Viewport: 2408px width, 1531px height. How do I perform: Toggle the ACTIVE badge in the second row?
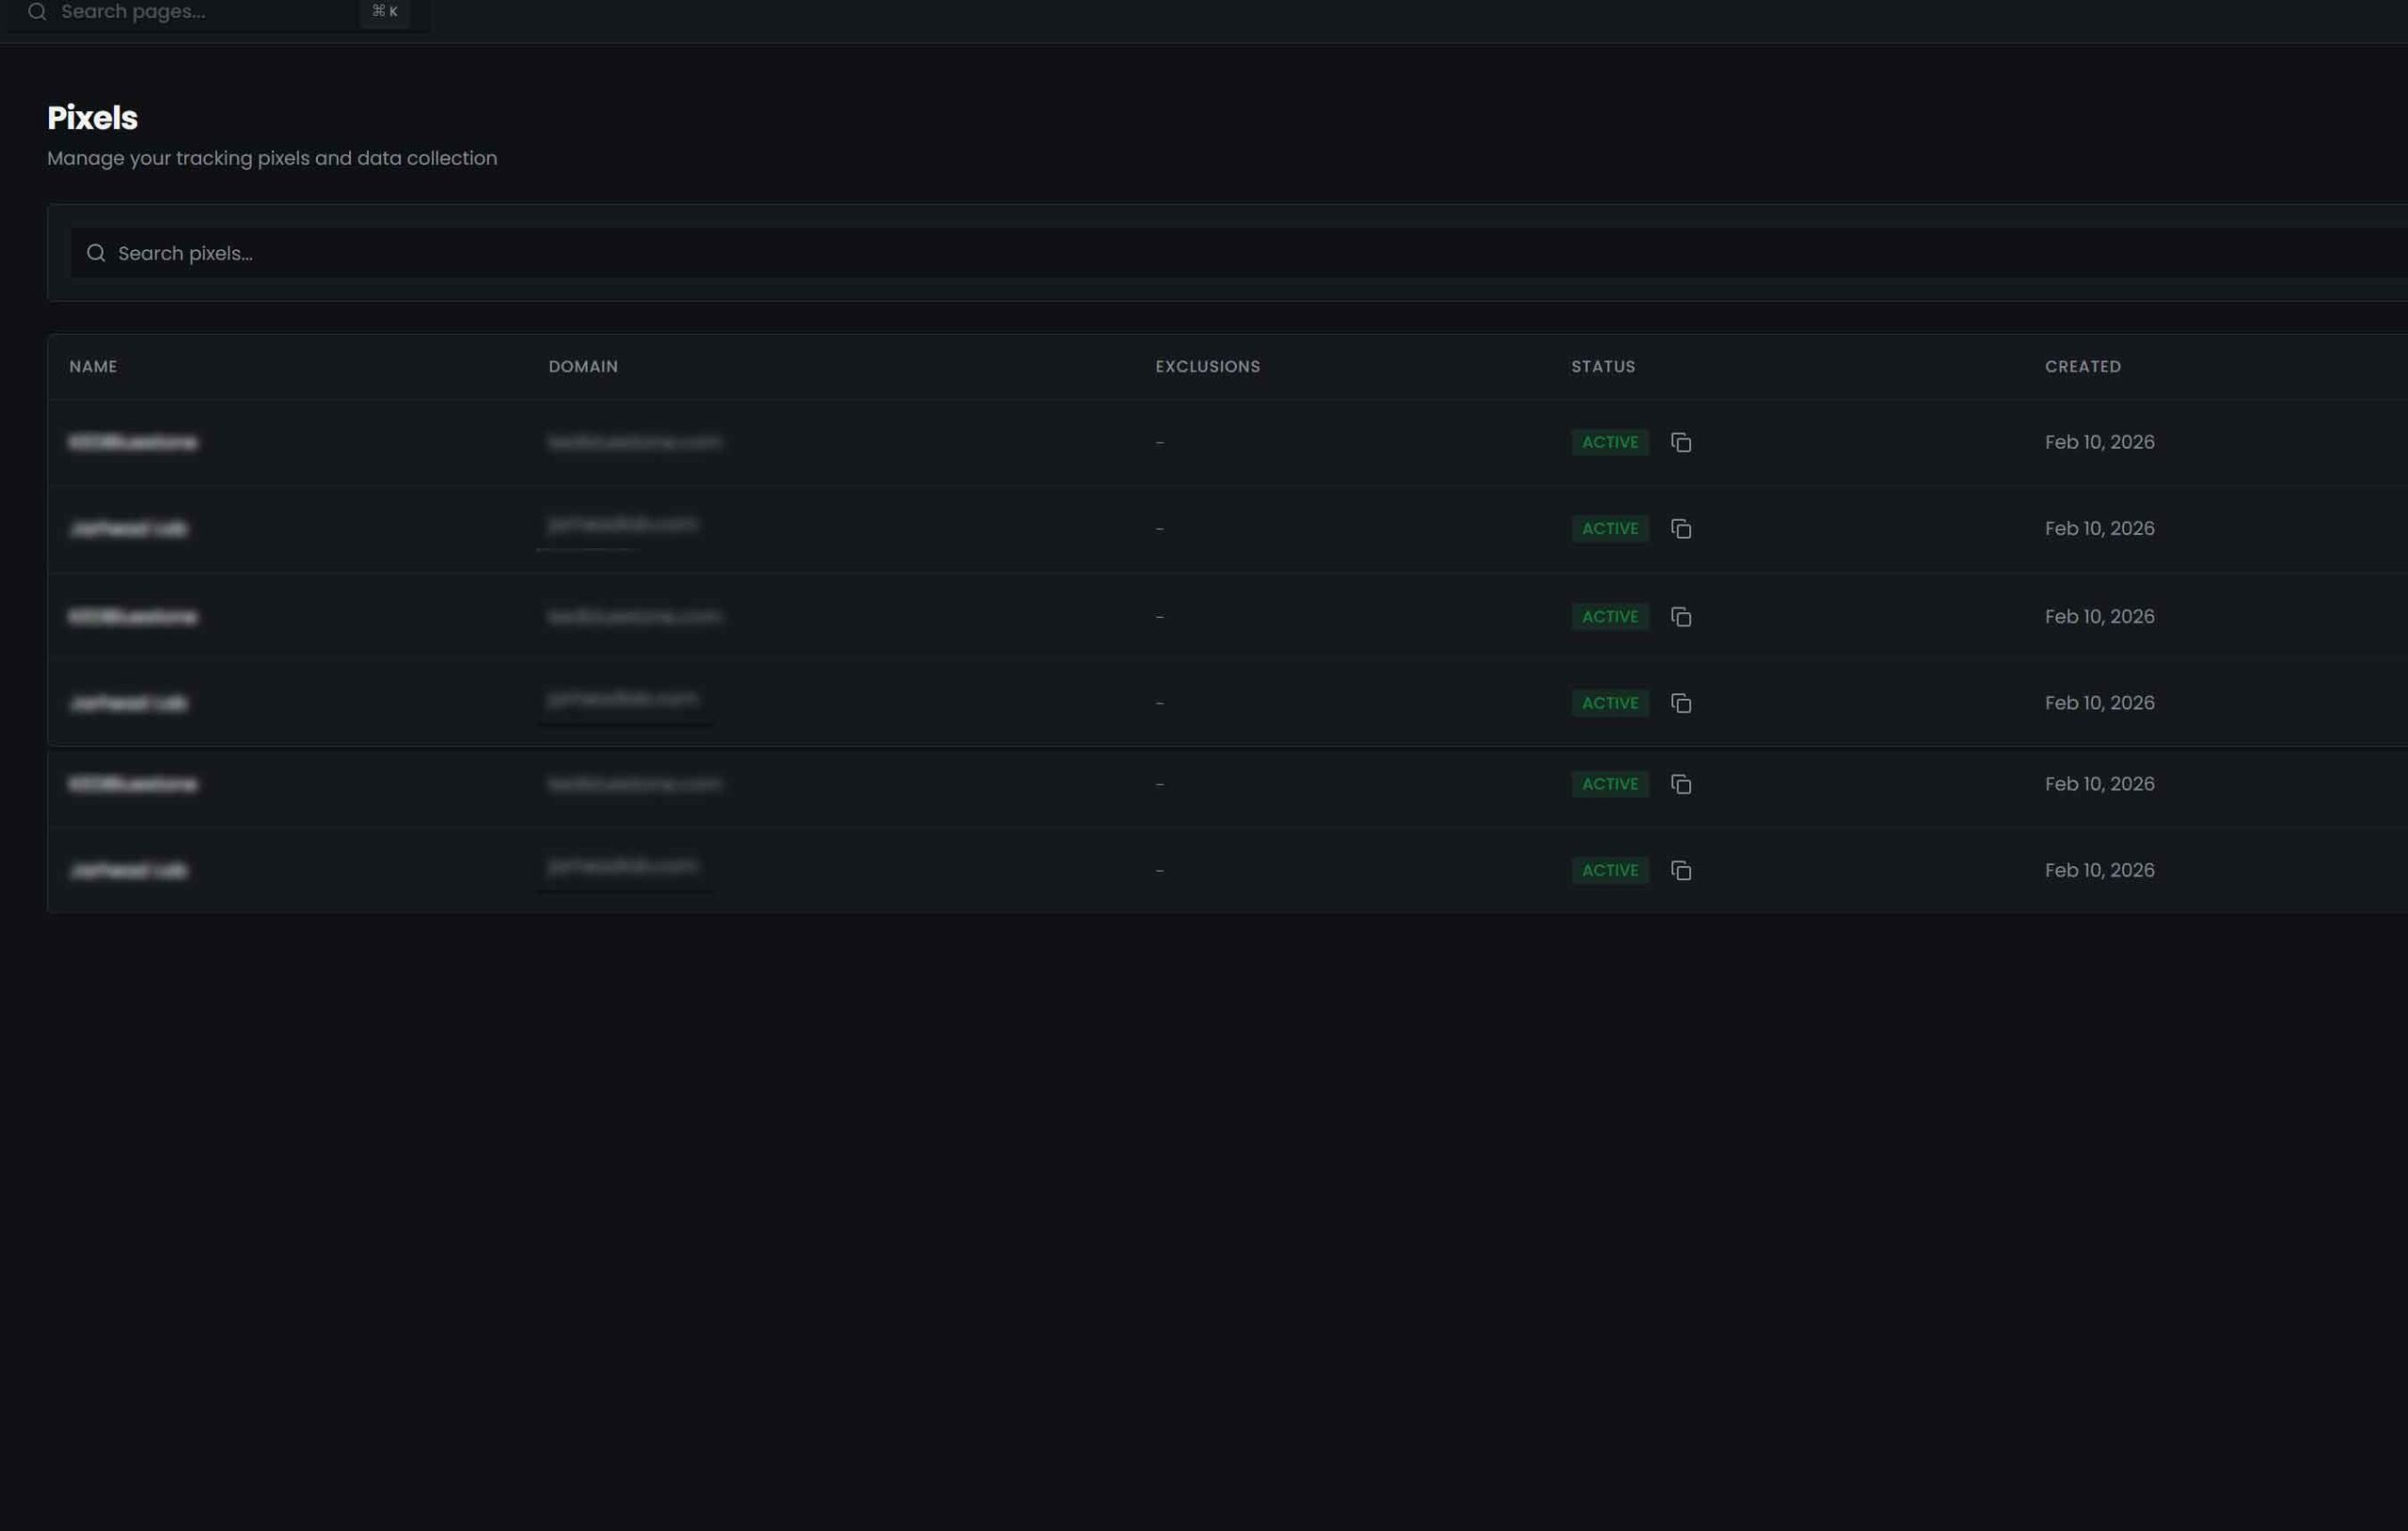click(1609, 528)
